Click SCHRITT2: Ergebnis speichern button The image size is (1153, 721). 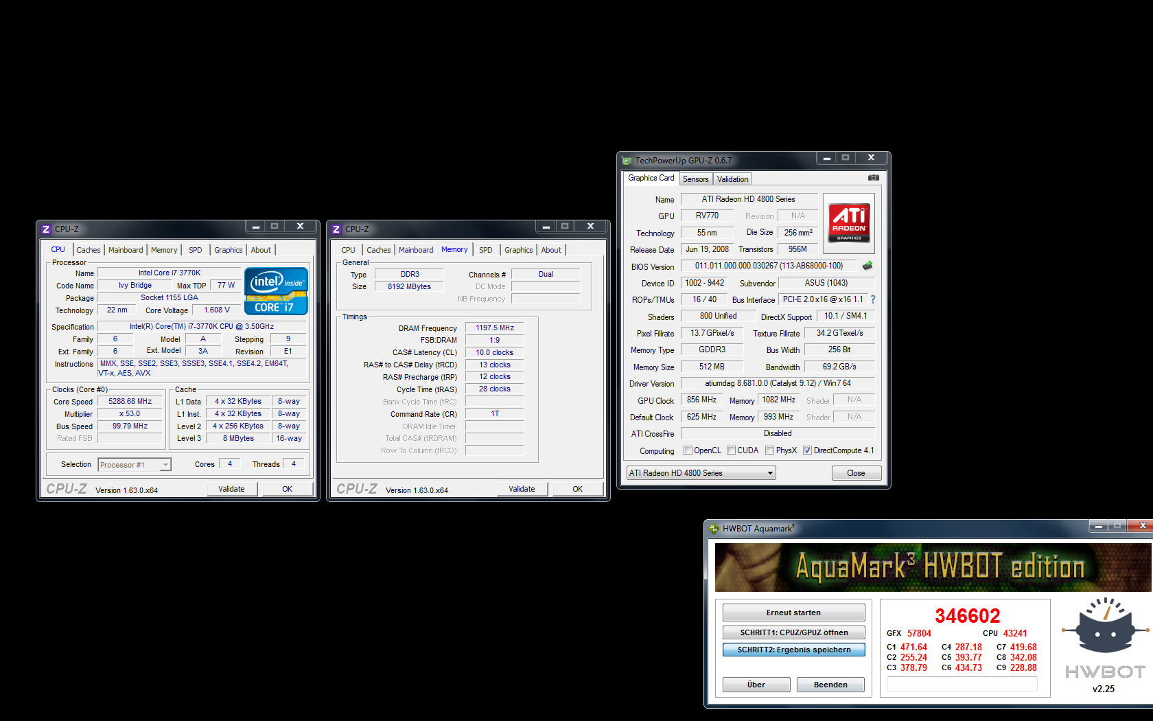794,650
